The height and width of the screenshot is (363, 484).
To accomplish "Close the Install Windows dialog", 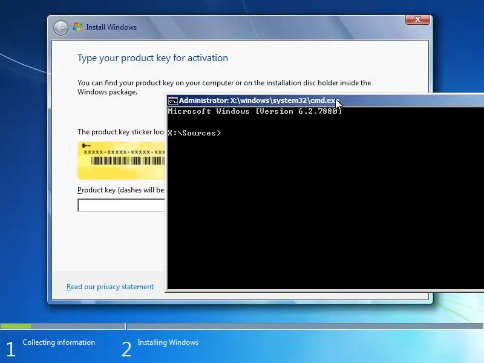I will 417,19.
